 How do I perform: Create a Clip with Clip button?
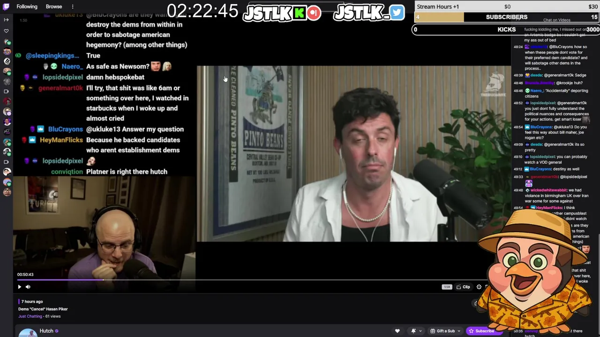[x=463, y=287]
